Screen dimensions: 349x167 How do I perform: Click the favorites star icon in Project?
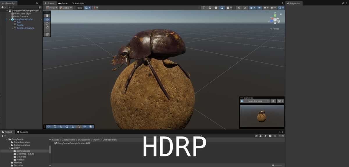[275, 136]
